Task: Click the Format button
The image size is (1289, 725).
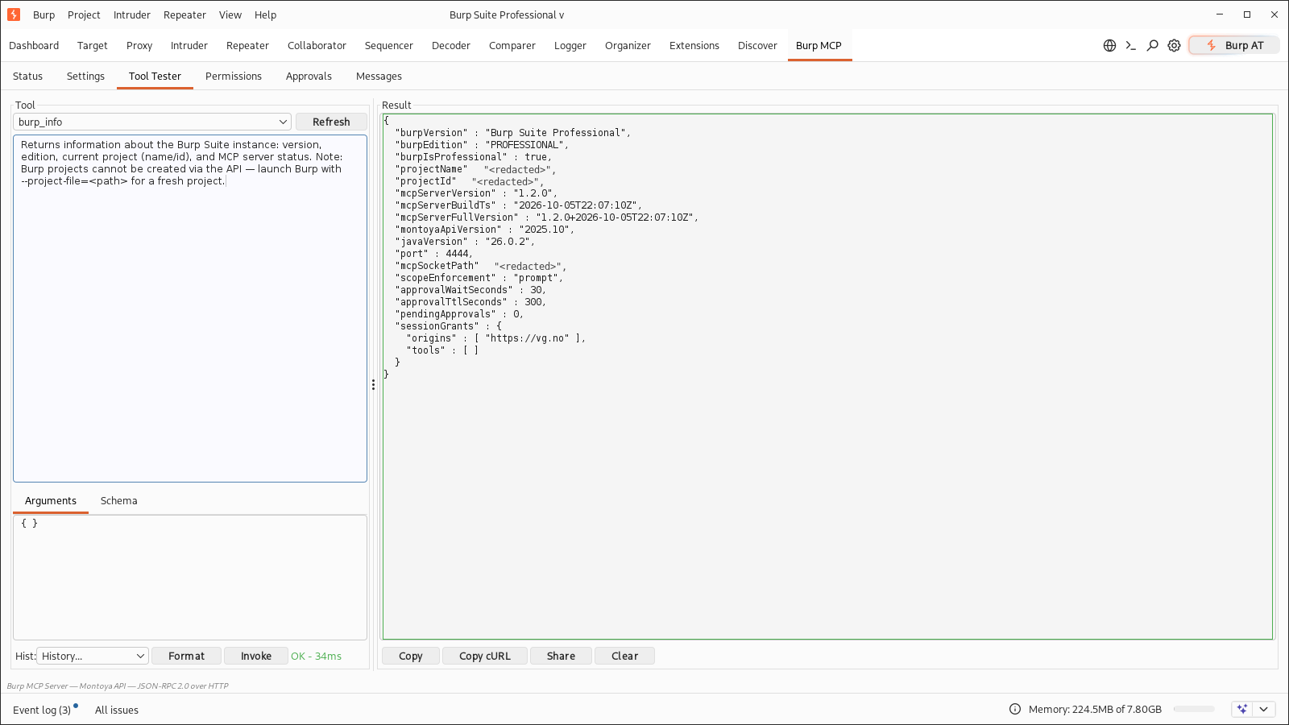Action: point(186,656)
